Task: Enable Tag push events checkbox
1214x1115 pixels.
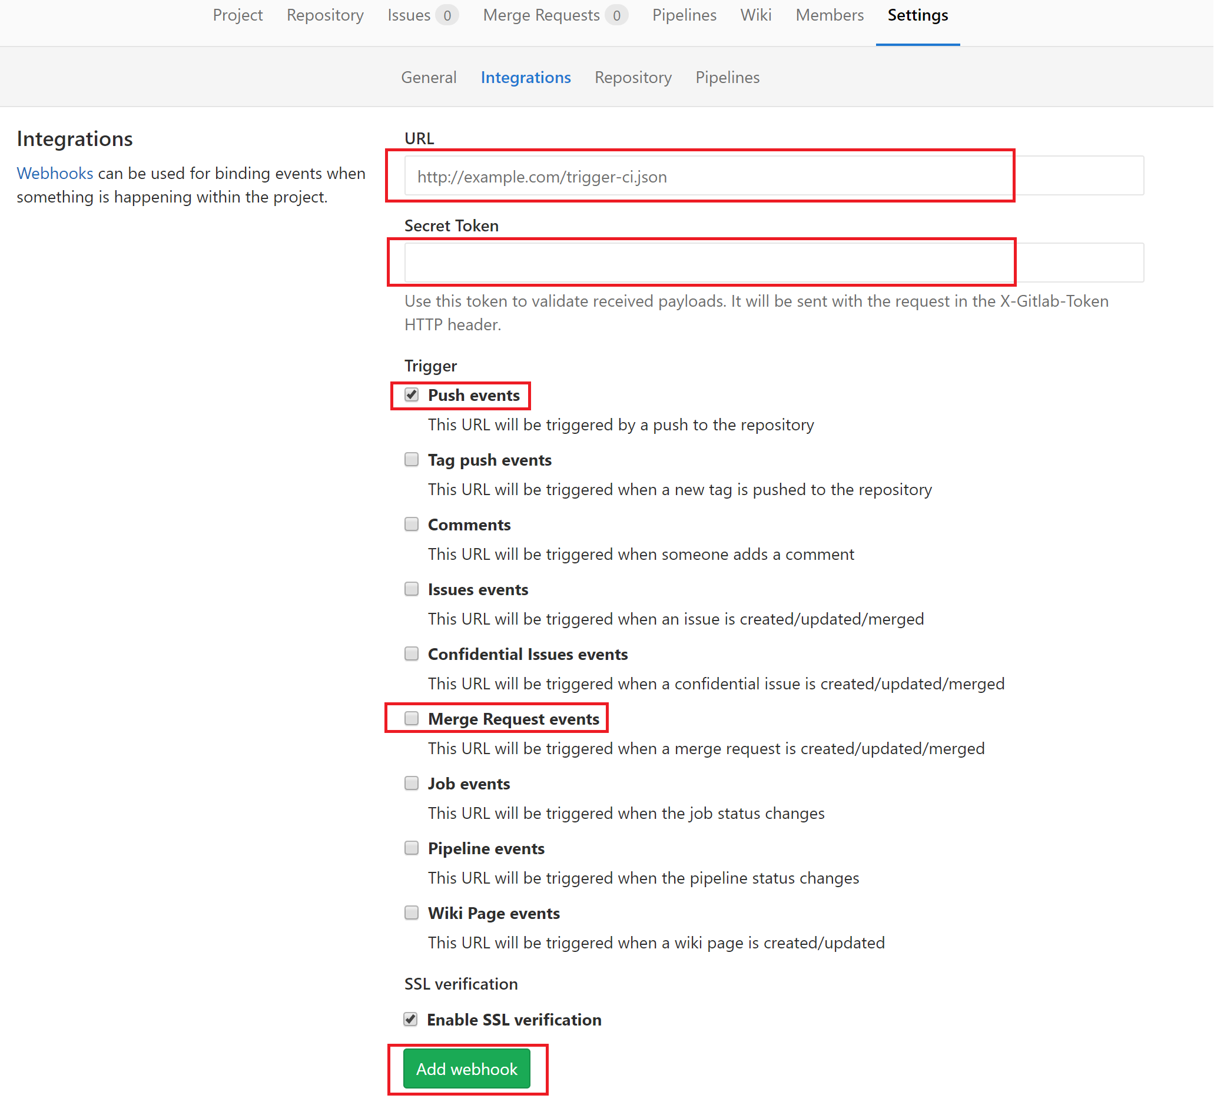Action: click(x=412, y=460)
